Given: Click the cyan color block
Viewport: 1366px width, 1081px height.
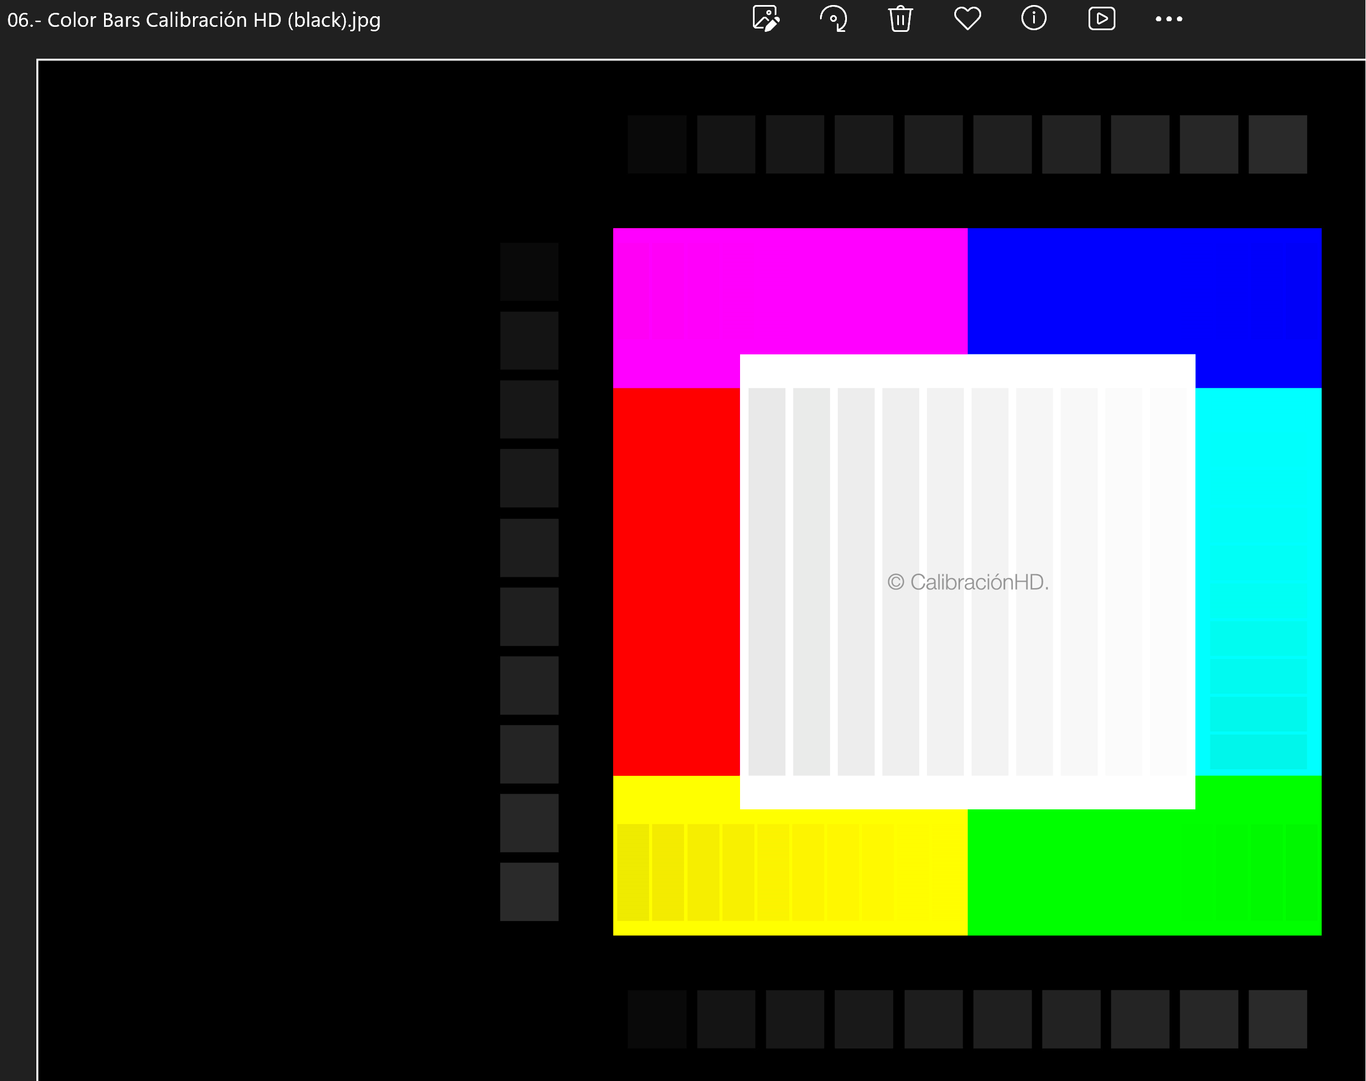Looking at the screenshot, I should 1257,506.
